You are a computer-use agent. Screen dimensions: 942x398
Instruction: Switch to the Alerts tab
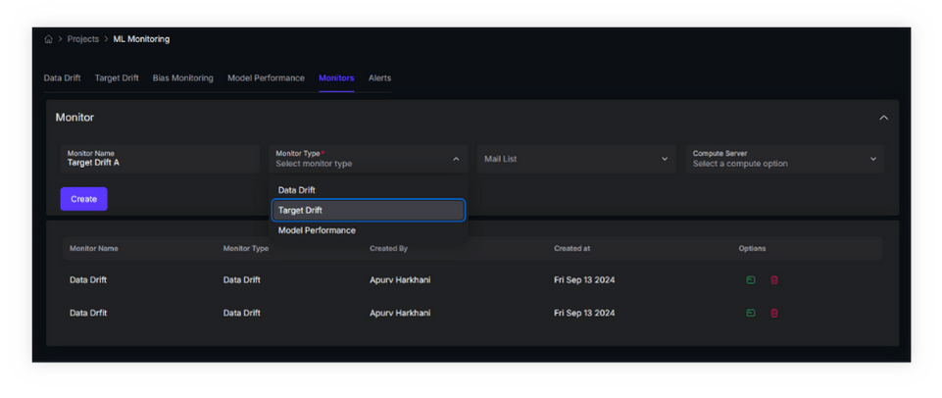[379, 78]
